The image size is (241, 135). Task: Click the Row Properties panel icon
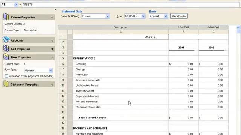coord(6,57)
